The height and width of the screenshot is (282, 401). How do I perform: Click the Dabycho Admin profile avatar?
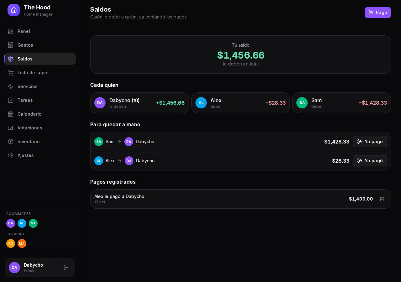pyautogui.click(x=14, y=268)
